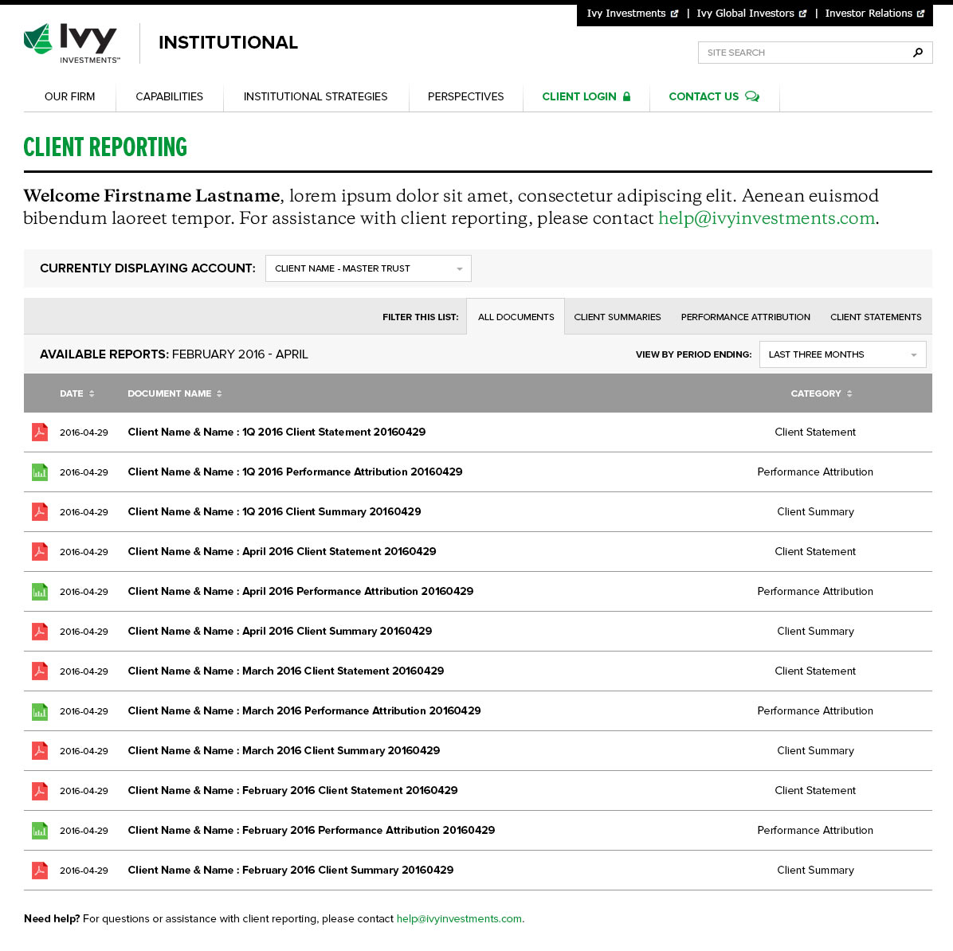Open March 2016 Client Statement 20160429 document
Screen dimensions: 953x951
coord(285,671)
